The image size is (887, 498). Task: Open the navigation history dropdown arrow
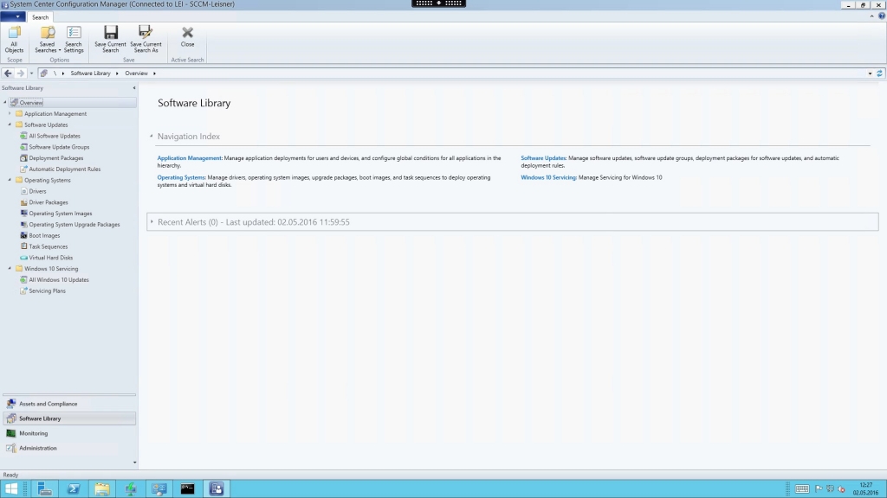(31, 73)
